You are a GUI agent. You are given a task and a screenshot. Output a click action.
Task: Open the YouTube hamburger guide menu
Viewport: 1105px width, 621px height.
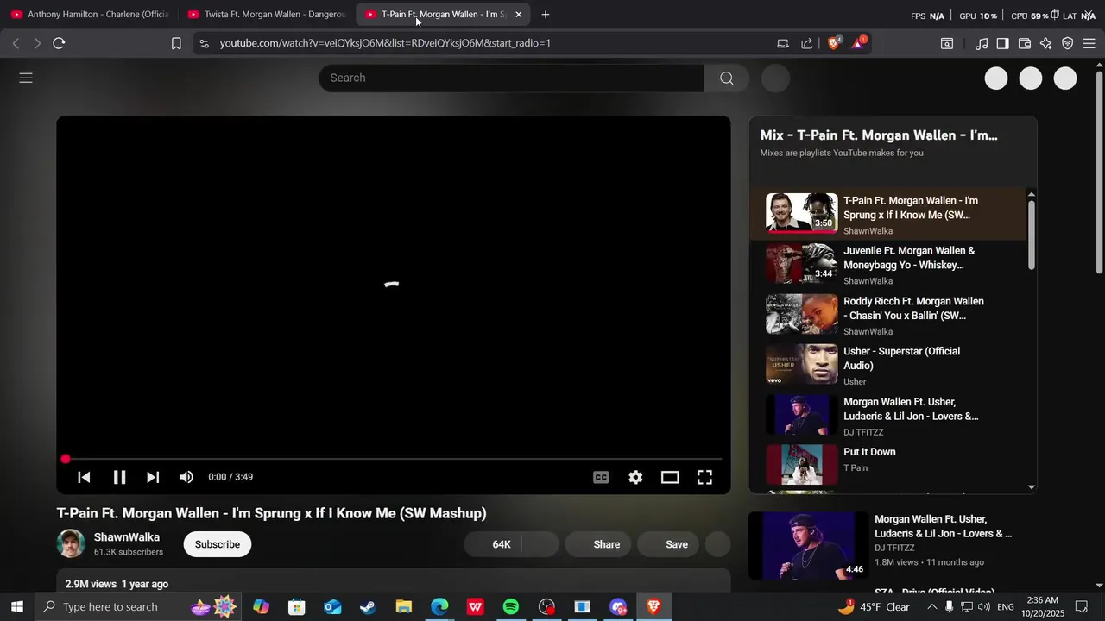[x=26, y=78]
